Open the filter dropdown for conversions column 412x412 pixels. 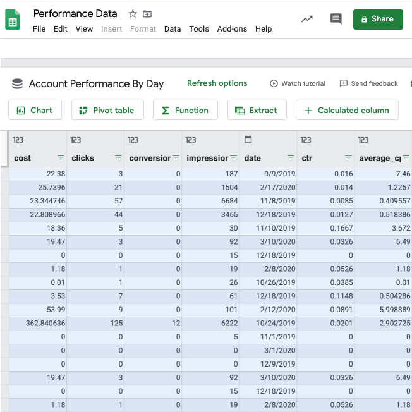[x=176, y=157]
